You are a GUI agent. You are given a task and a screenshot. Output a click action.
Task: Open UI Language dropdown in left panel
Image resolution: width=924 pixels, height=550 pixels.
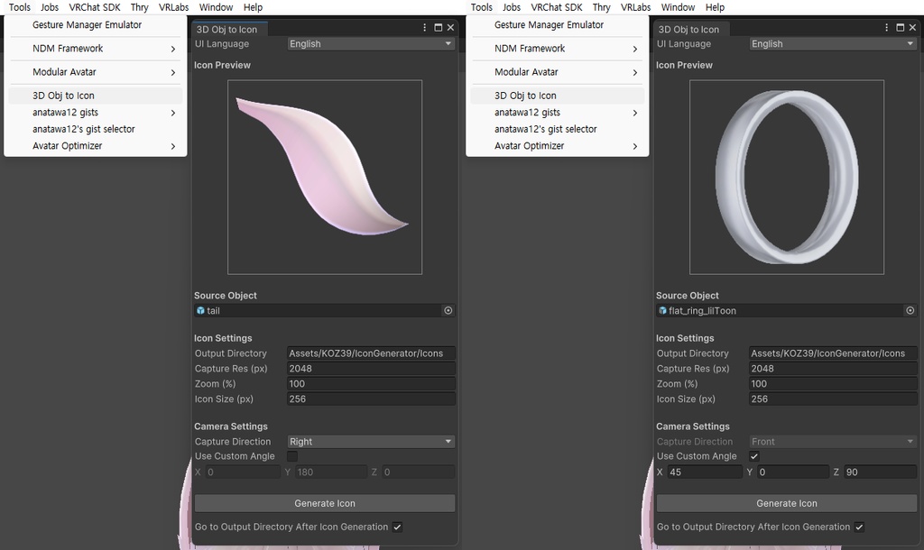point(371,44)
